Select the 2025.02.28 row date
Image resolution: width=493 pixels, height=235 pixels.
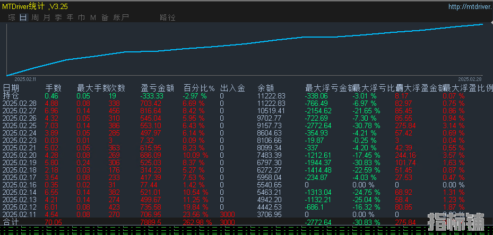point(20,104)
